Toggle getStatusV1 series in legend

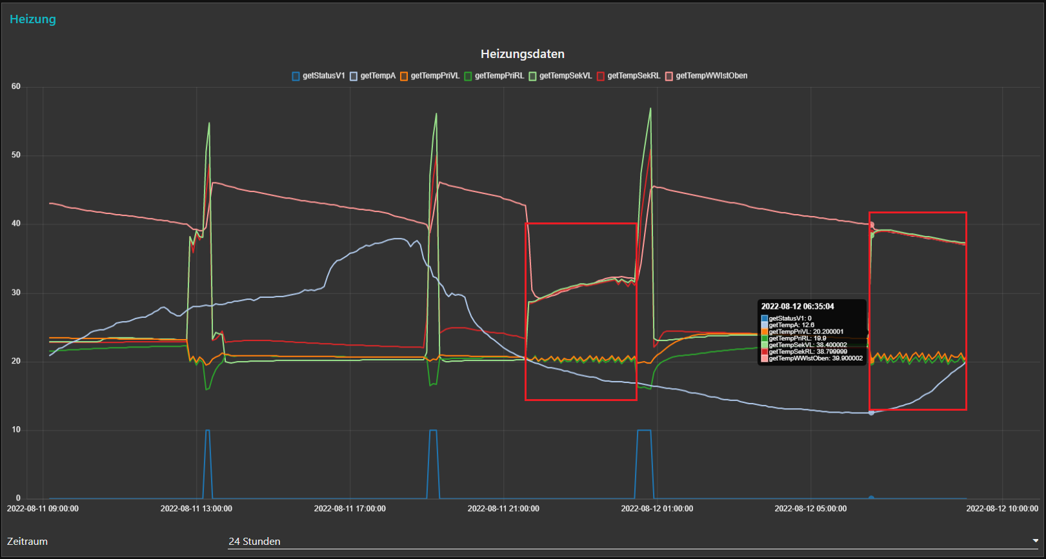[x=323, y=76]
